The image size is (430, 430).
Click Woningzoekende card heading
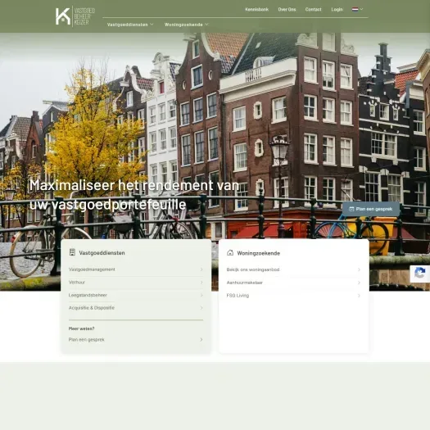tap(259, 253)
